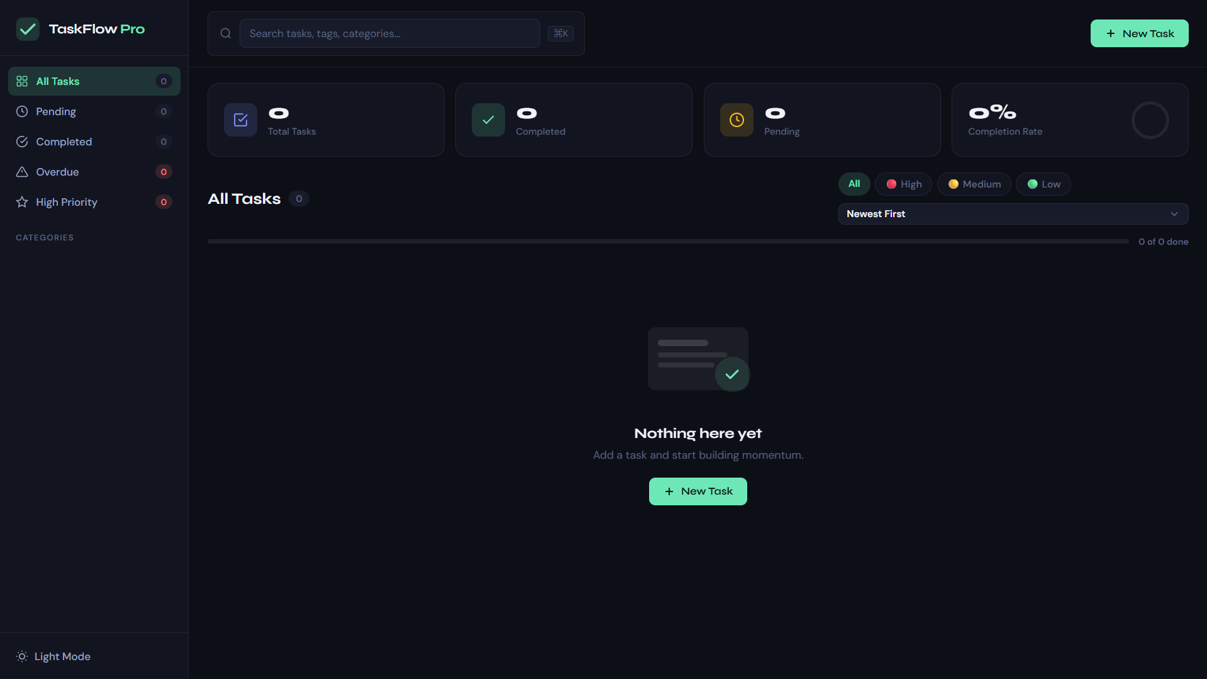This screenshot has height=679, width=1207.
Task: Open All Tasks in the sidebar
Action: (x=94, y=81)
